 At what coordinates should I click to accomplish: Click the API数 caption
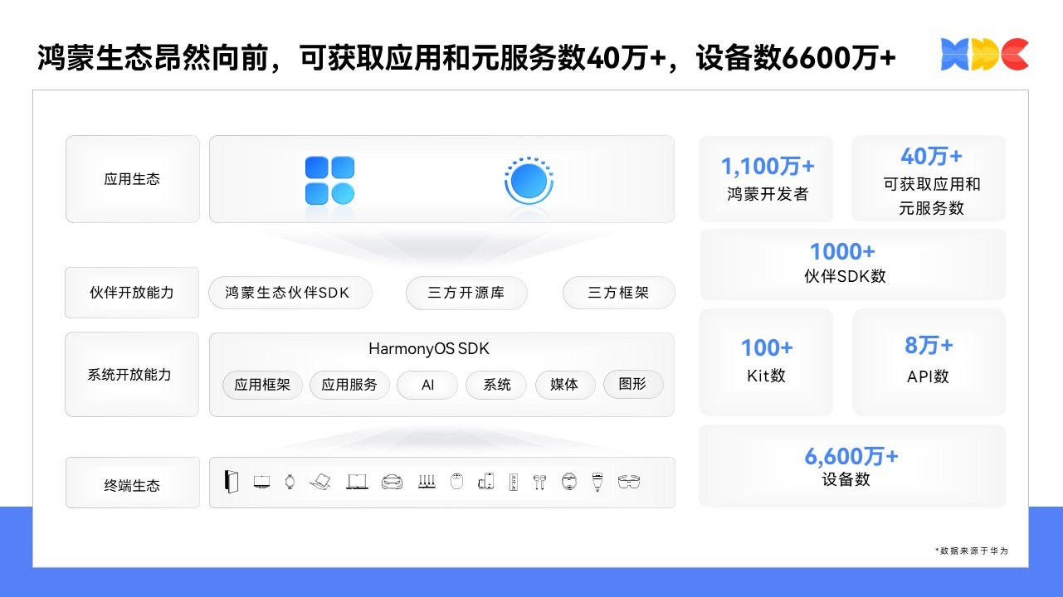928,376
